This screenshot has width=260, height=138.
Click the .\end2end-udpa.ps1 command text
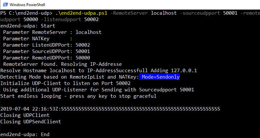click(x=81, y=13)
